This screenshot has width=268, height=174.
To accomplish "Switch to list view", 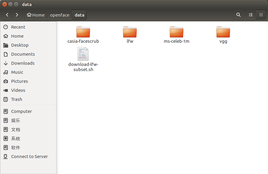I will (251, 15).
